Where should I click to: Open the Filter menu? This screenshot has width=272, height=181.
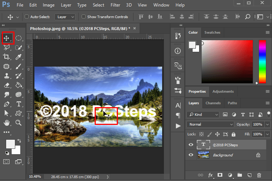115,5
